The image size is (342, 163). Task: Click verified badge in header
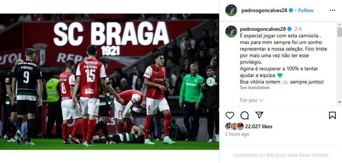291,10
